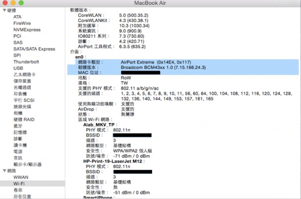Screen dimensions: 301x199
Task: Select 藍牙 Bluetooth entry
Action: (18, 126)
